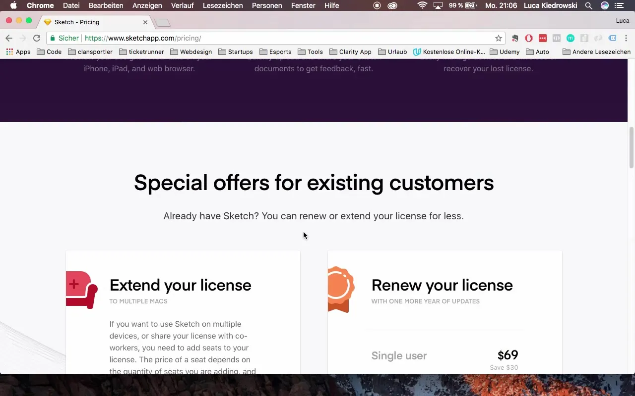This screenshot has width=635, height=396.
Task: Open the Apple menu
Action: pos(13,5)
